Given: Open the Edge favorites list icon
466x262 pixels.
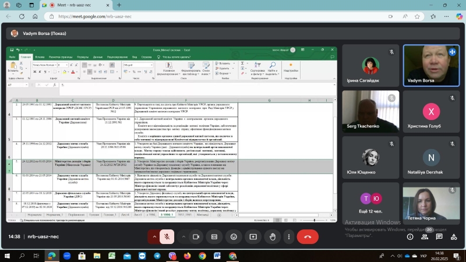Looking at the screenshot, I should (x=433, y=16).
